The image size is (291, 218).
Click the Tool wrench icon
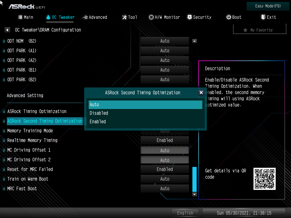click(x=124, y=17)
